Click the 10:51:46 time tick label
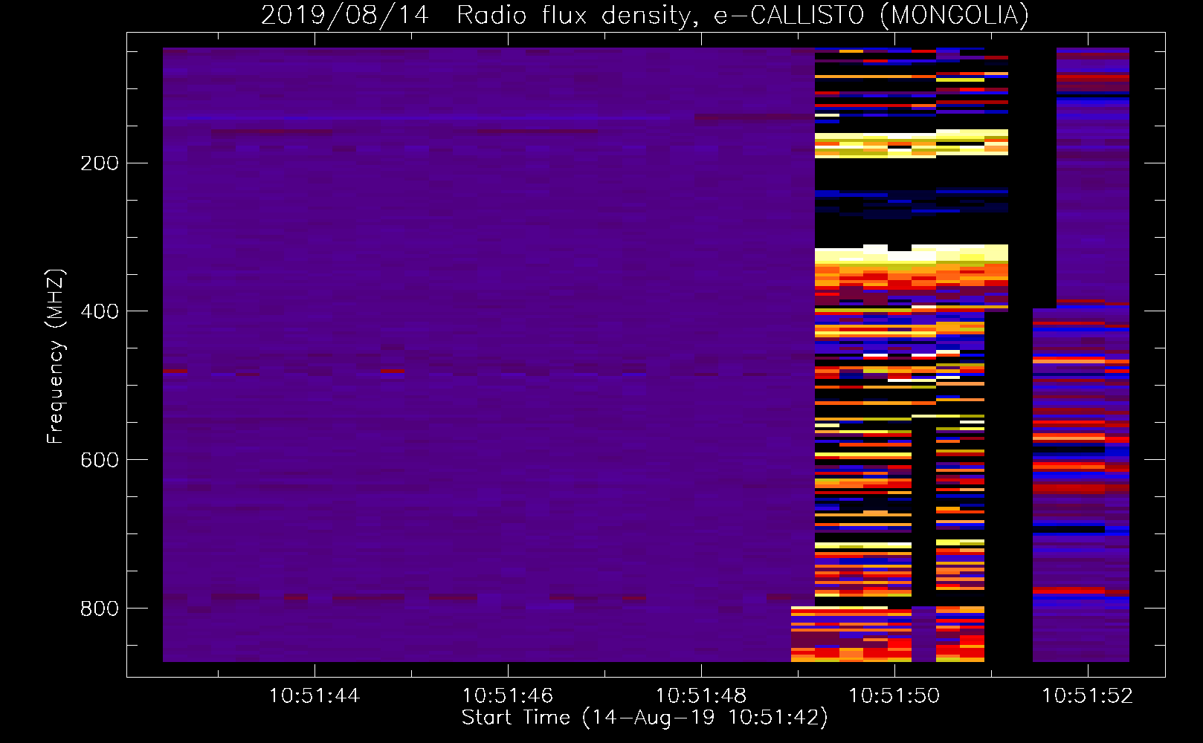Screen dimensions: 1203x743 (507, 696)
